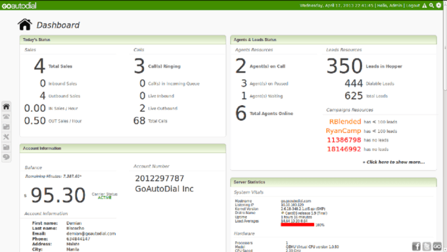Click the Total Leads value 625

354,95
